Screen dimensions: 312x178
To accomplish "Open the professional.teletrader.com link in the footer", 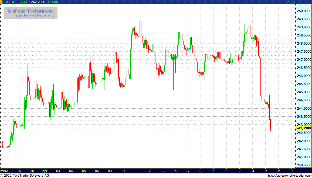I will click(290, 176).
